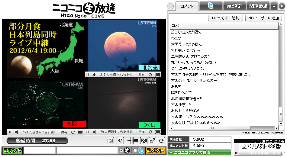Submit with the orange コメント button
This screenshot has height=157, width=287.
point(155,151)
